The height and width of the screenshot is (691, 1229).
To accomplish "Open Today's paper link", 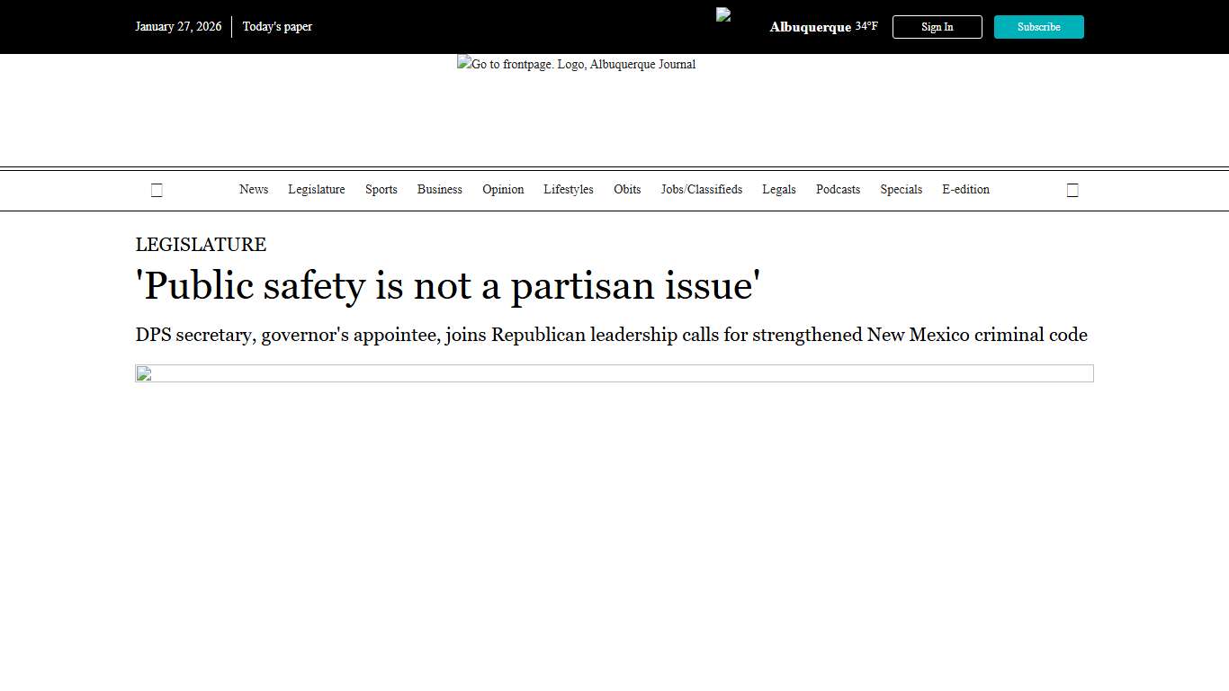I will pyautogui.click(x=277, y=27).
